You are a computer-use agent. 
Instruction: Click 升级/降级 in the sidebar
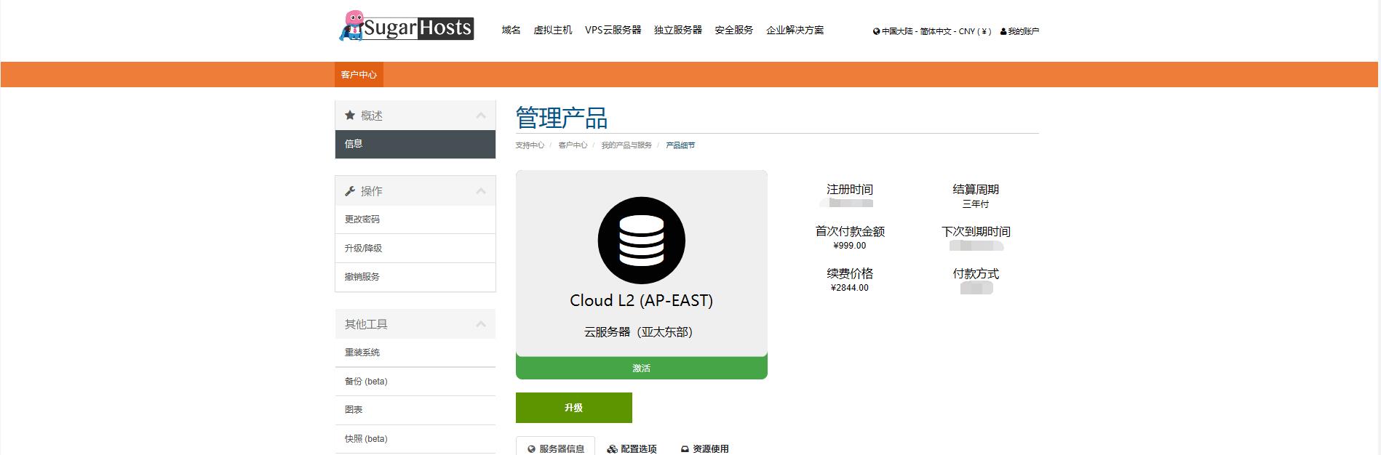(x=415, y=248)
